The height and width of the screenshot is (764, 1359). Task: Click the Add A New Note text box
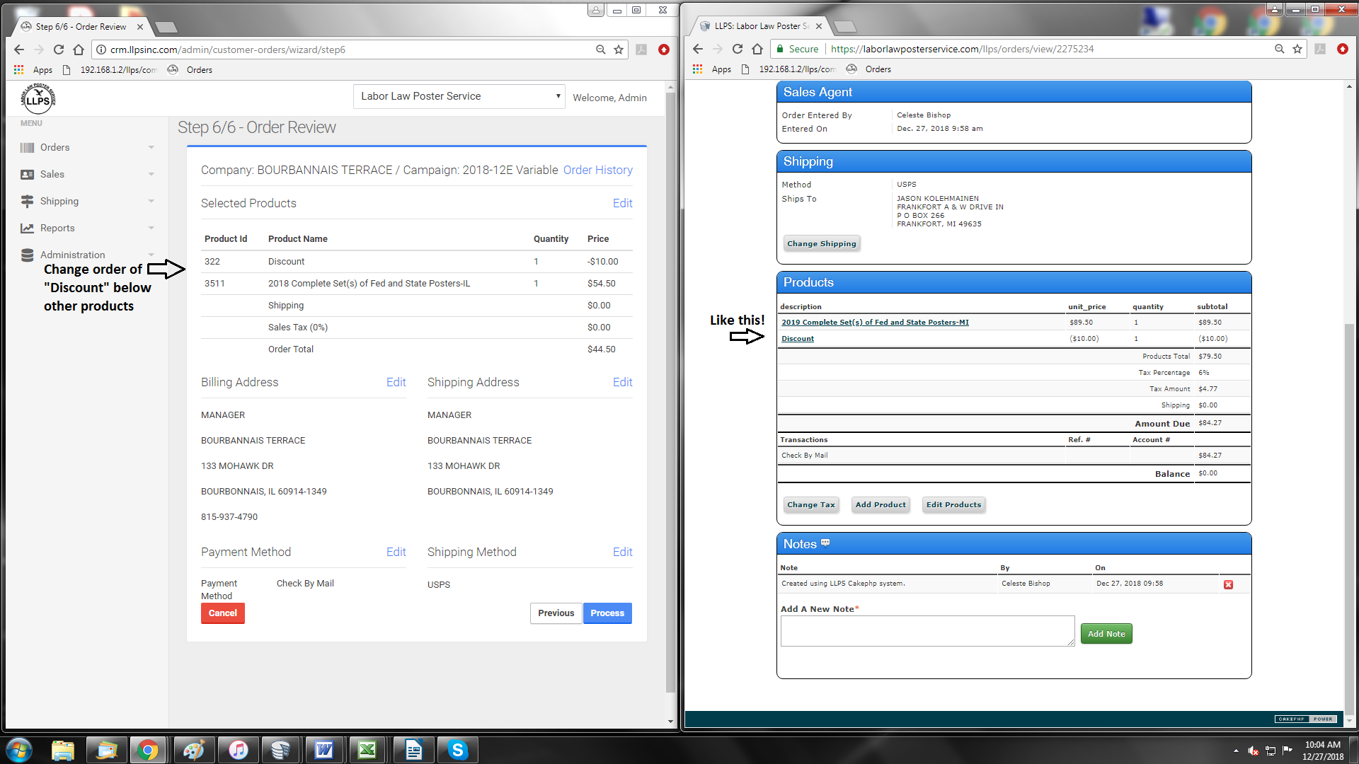pyautogui.click(x=927, y=630)
